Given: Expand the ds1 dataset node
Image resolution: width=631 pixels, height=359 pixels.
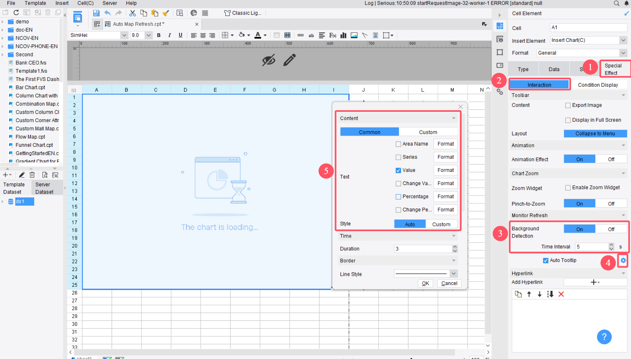Looking at the screenshot, I should point(3,201).
